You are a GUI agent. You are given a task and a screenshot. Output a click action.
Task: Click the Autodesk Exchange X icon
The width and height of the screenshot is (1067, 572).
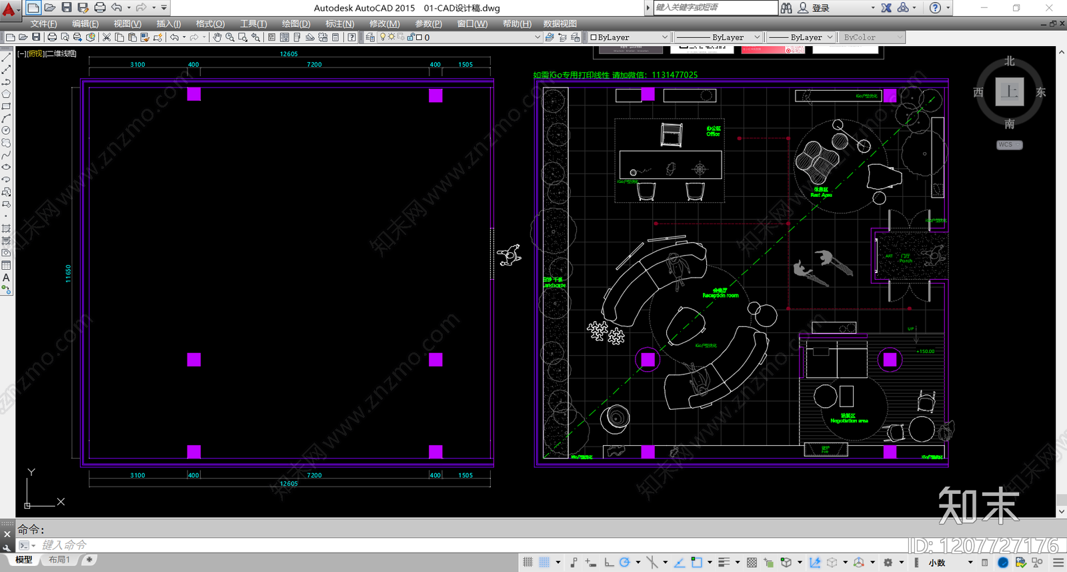[x=886, y=7]
